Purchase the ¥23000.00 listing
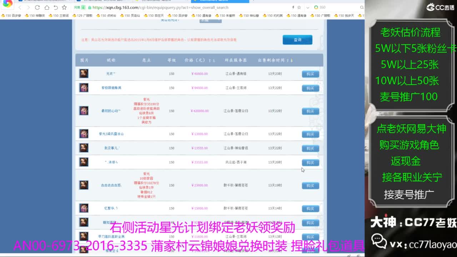The height and width of the screenshot is (257, 457). [x=310, y=186]
